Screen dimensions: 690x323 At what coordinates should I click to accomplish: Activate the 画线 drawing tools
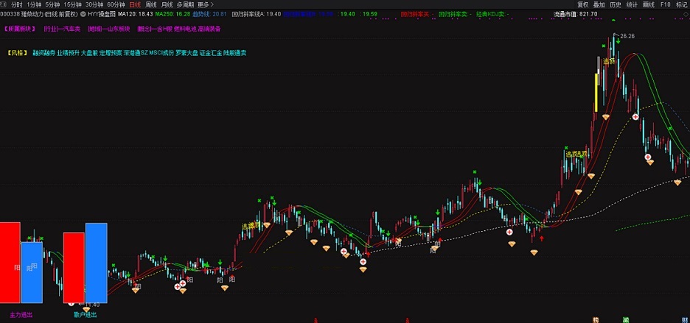[x=649, y=5]
